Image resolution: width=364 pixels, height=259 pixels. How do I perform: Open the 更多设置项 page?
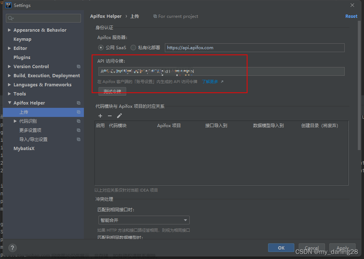pyautogui.click(x=30, y=130)
